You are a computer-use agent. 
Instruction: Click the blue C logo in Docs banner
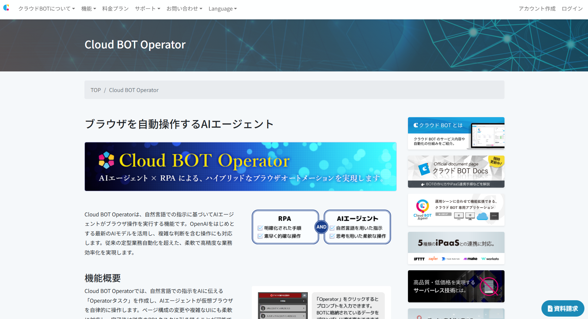pos(424,169)
